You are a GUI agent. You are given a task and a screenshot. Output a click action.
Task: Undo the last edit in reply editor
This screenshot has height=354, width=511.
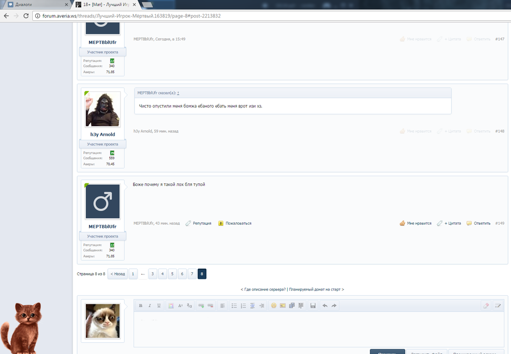coord(325,305)
